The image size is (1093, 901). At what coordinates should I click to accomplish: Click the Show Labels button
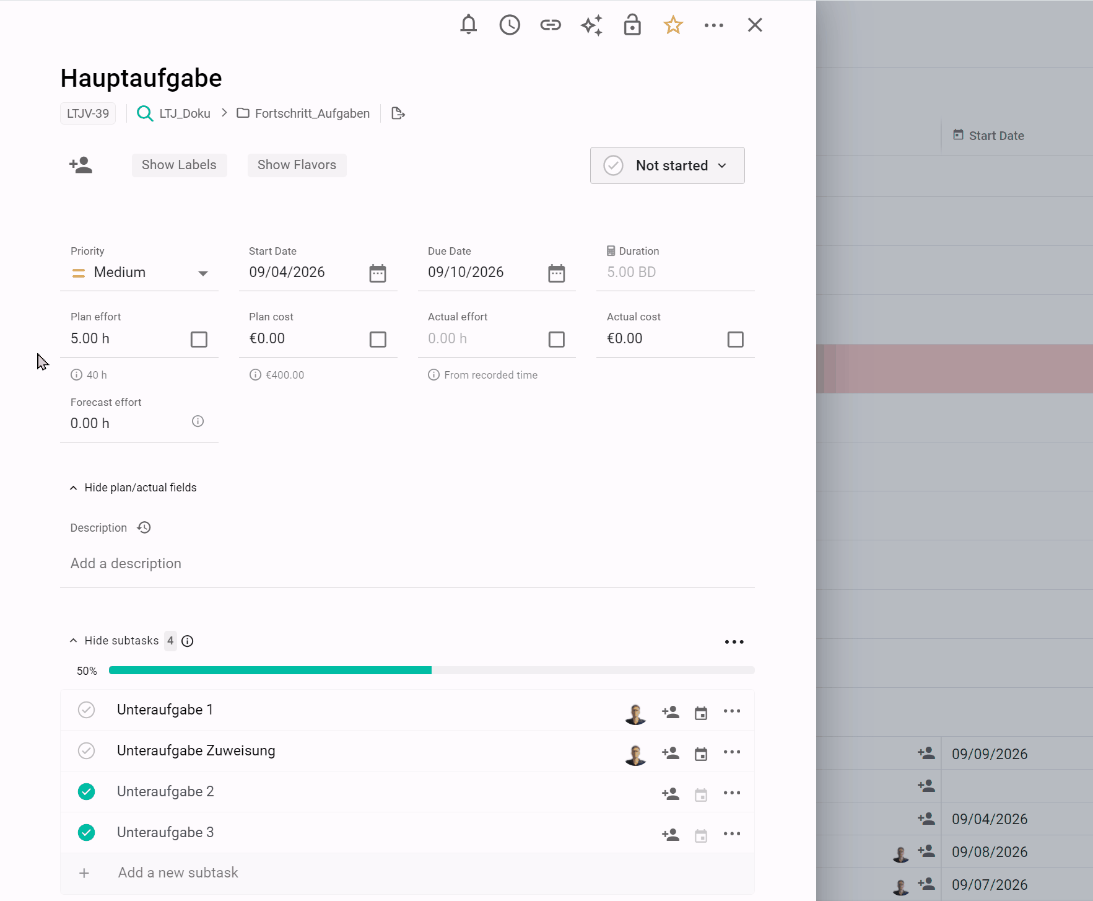[x=179, y=165]
